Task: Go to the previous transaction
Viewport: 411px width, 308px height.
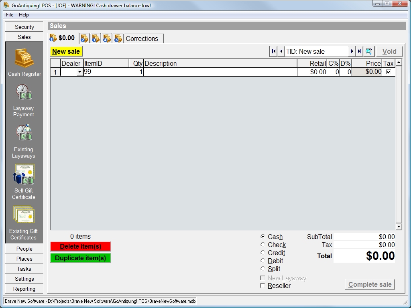Action: pos(281,51)
